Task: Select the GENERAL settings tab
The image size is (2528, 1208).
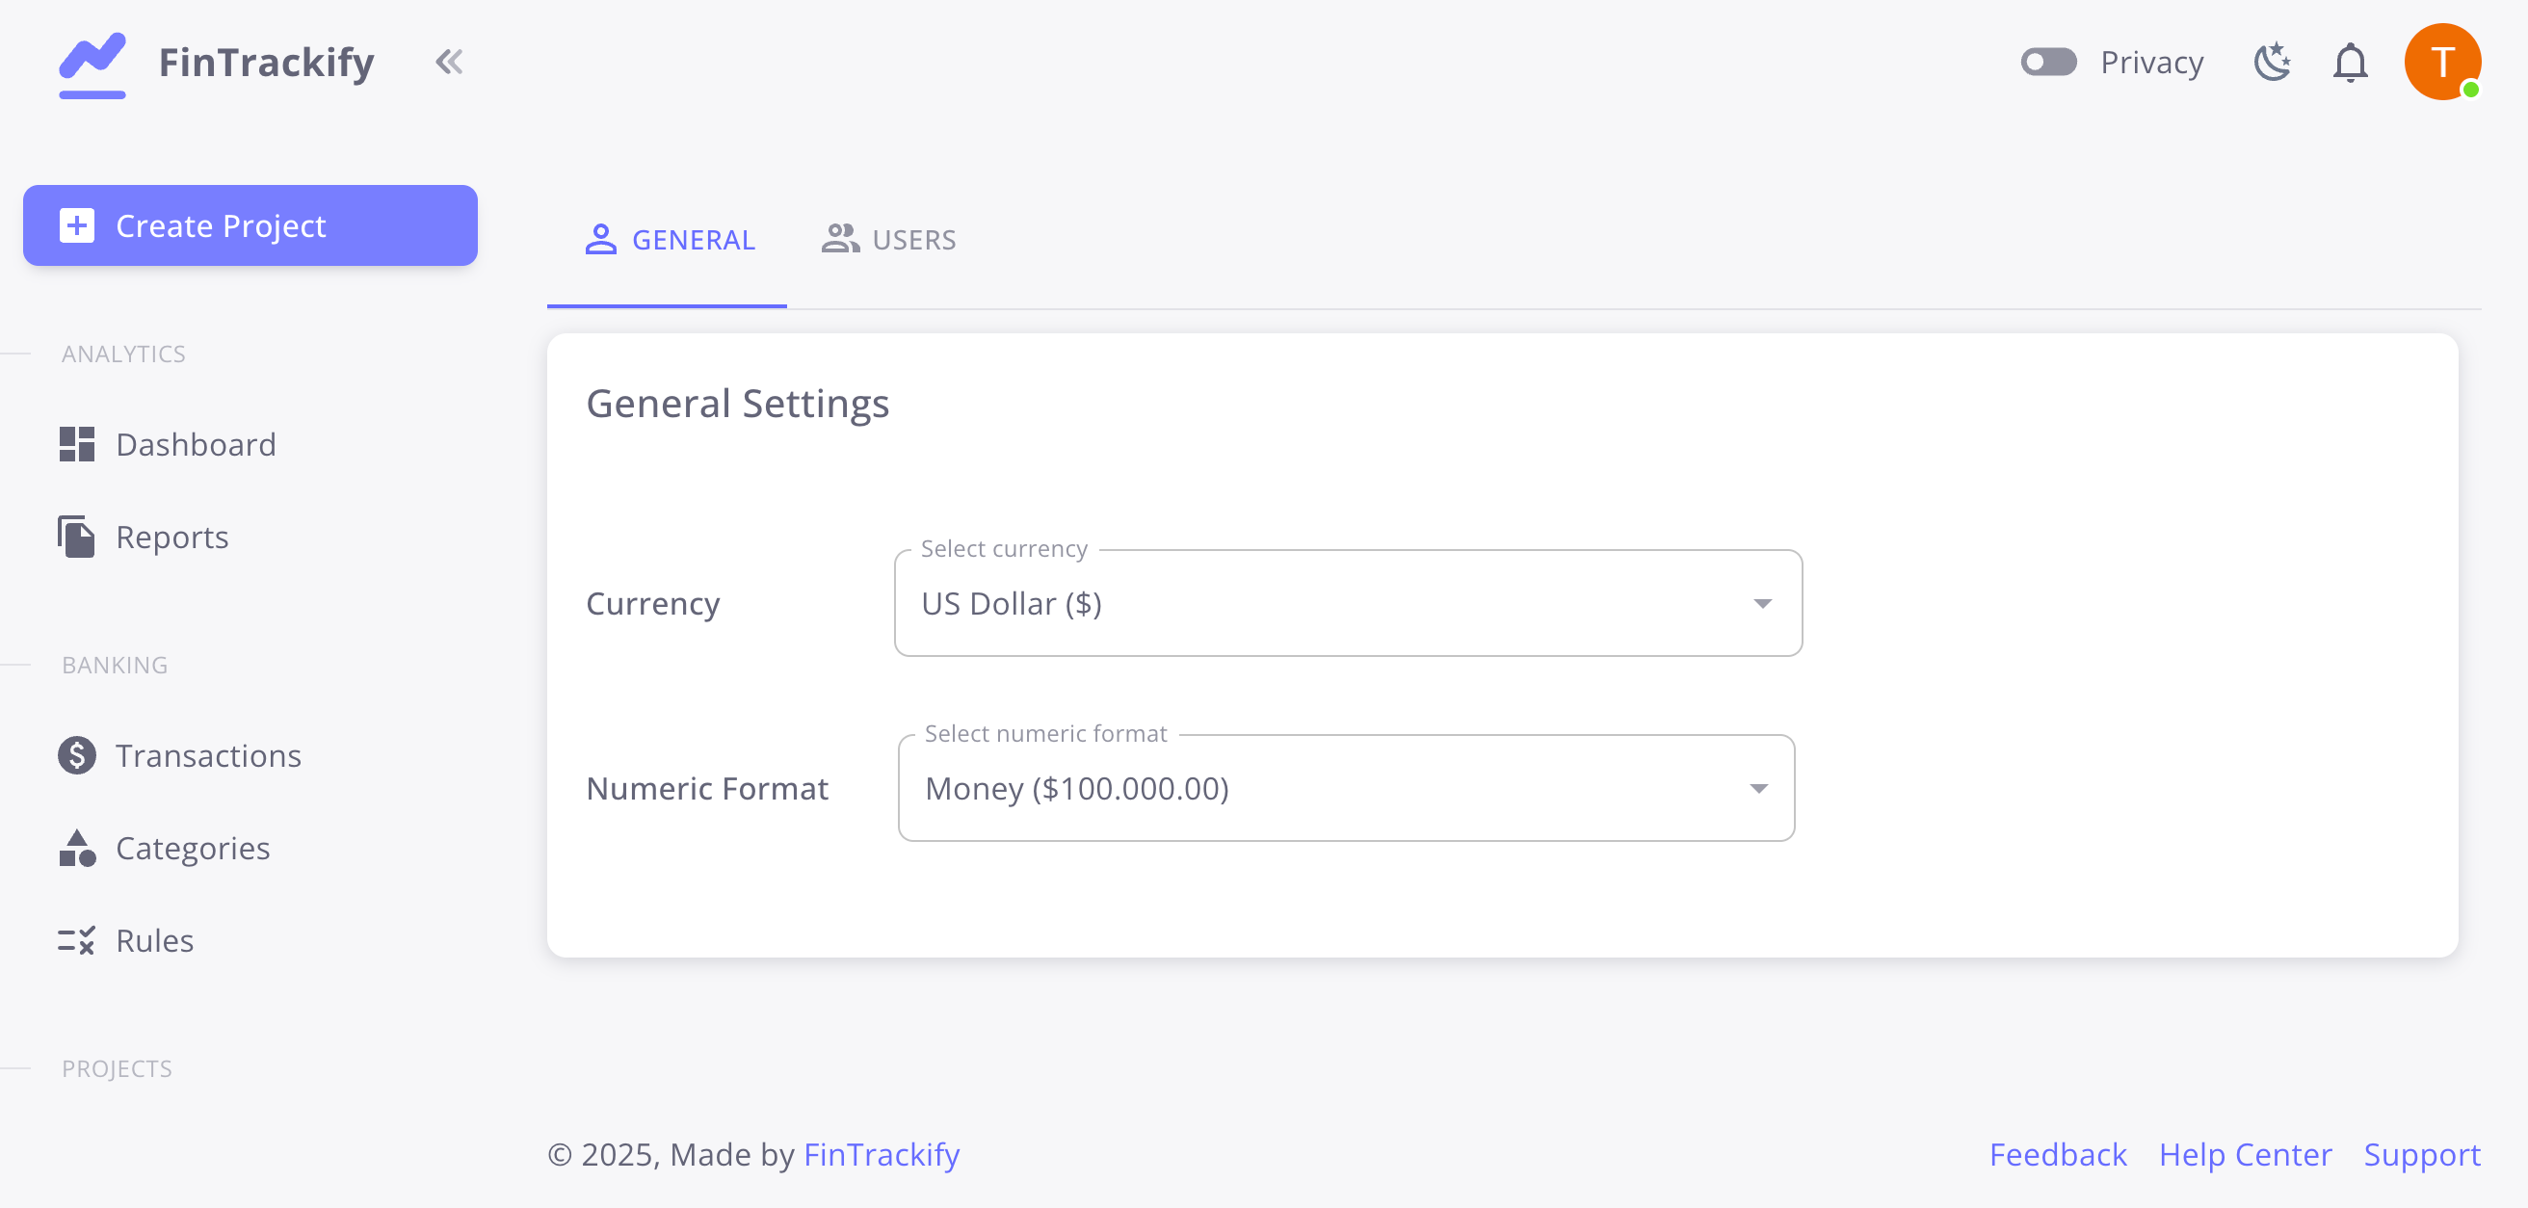Action: click(669, 240)
